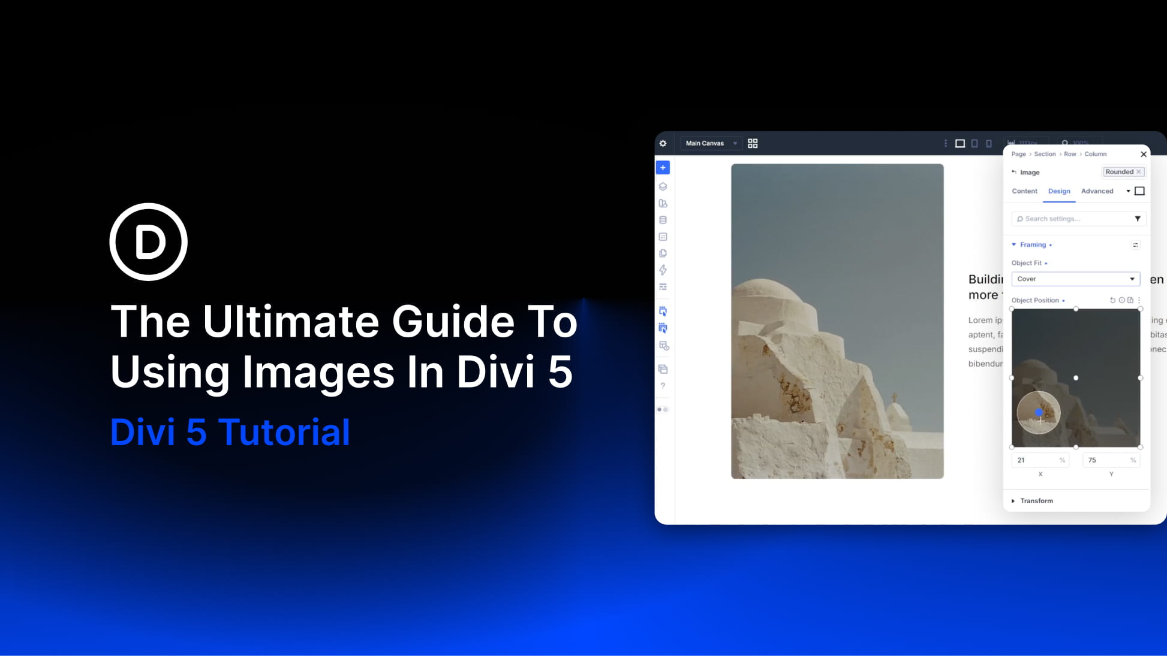Click the square panel view icon
Image resolution: width=1167 pixels, height=656 pixels.
(1139, 191)
